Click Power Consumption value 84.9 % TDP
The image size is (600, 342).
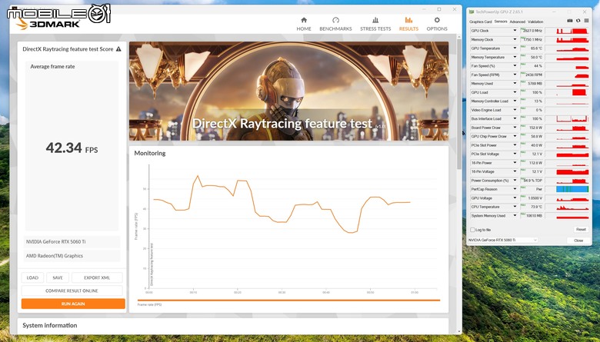coord(532,181)
